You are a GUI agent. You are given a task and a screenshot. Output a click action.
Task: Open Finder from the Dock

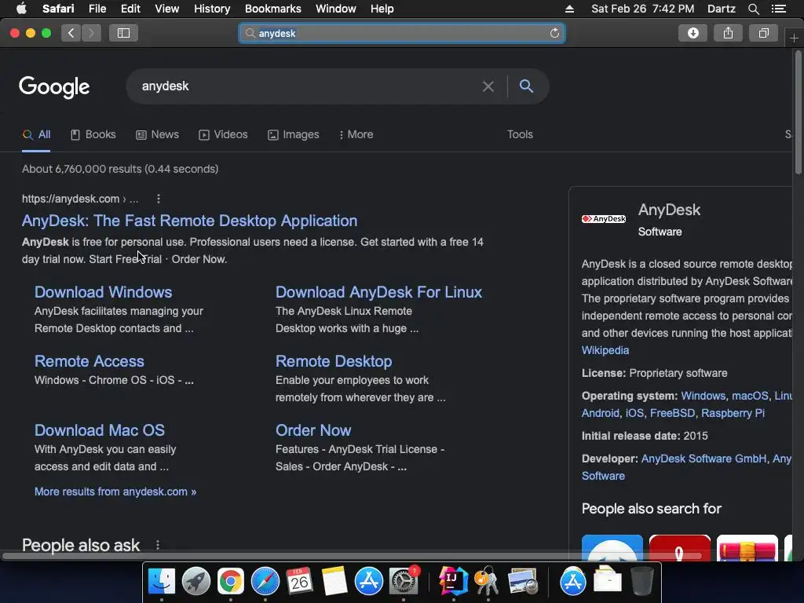point(162,582)
